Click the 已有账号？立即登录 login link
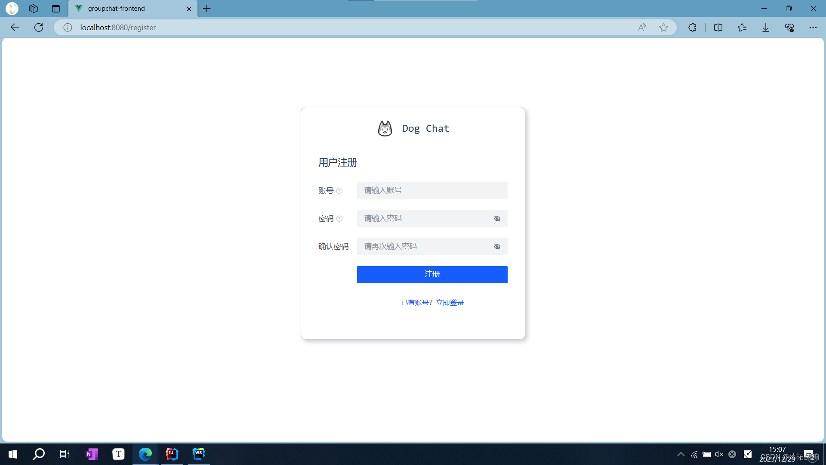826x465 pixels. coord(432,303)
